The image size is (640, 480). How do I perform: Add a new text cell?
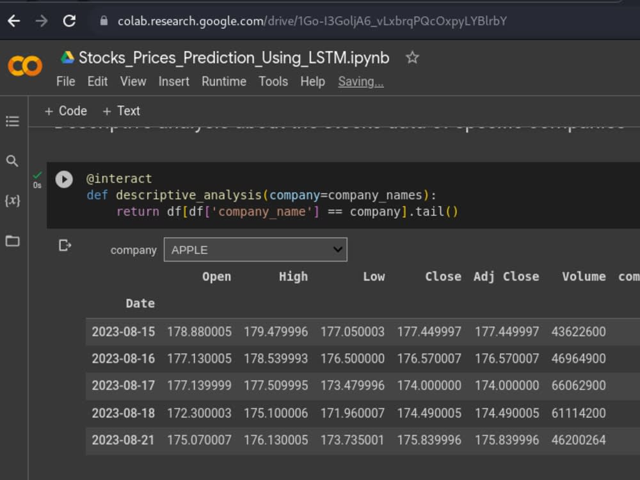pos(121,111)
